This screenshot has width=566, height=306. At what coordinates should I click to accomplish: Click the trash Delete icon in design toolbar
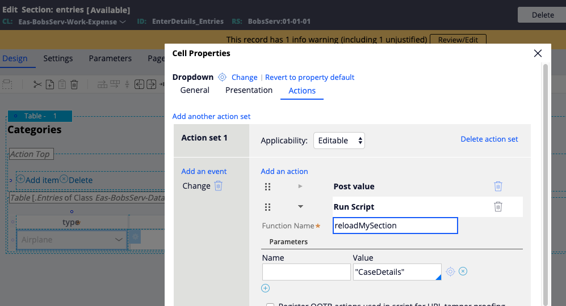tap(74, 84)
